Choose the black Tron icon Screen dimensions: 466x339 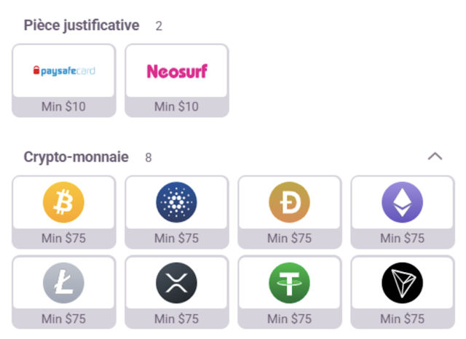[x=402, y=282]
